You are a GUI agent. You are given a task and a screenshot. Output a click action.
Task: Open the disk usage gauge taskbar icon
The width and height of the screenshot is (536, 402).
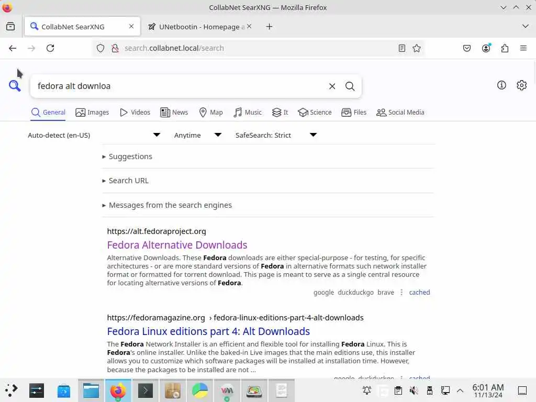click(254, 390)
